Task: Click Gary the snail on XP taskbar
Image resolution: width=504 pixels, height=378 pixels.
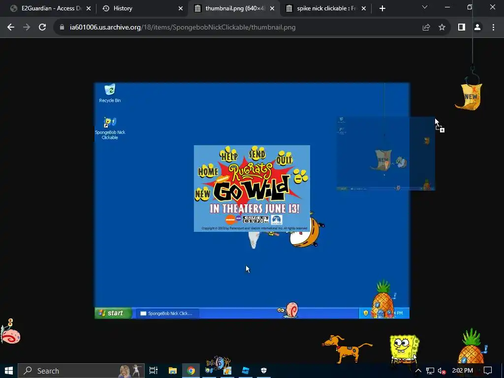Action: click(287, 310)
